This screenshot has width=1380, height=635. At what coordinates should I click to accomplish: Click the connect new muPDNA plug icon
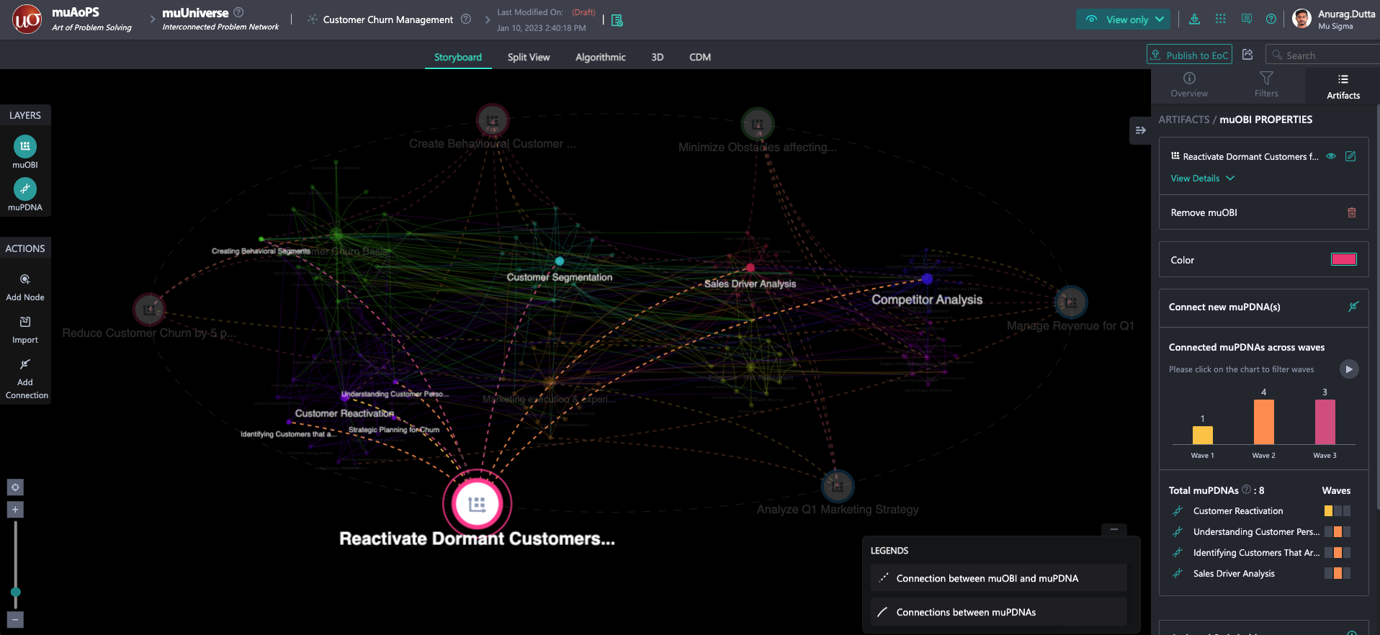coord(1353,307)
